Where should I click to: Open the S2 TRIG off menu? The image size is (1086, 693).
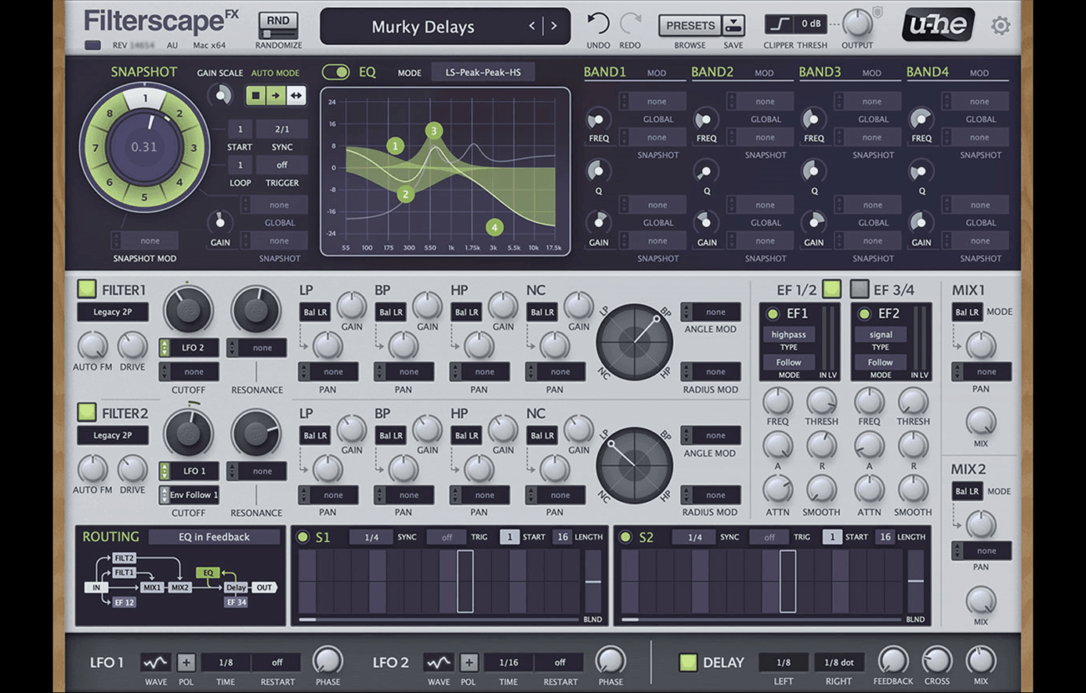769,537
